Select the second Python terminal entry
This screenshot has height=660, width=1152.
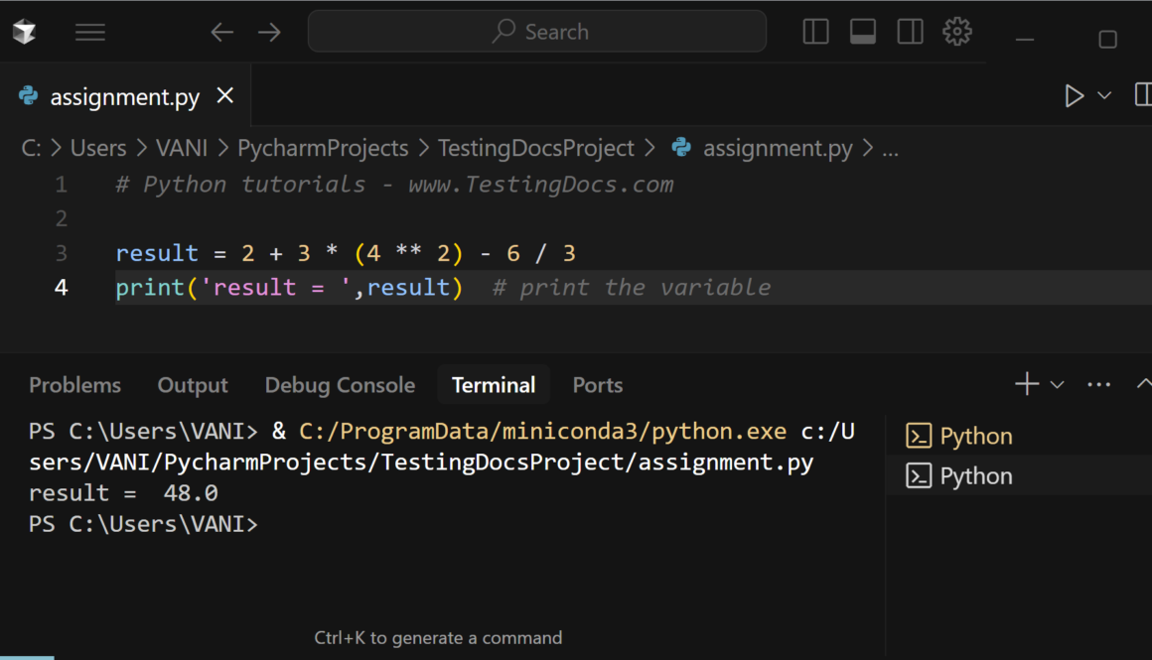[x=975, y=476]
